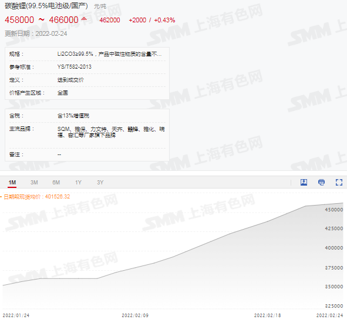Click the +2000 / +0.43% change figure
Viewport: 347px width, 323px height.
click(x=152, y=20)
